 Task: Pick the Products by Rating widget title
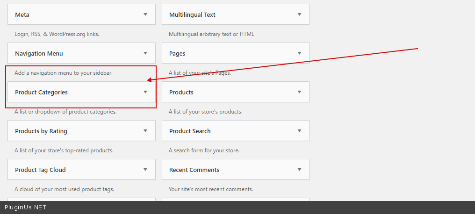click(41, 131)
